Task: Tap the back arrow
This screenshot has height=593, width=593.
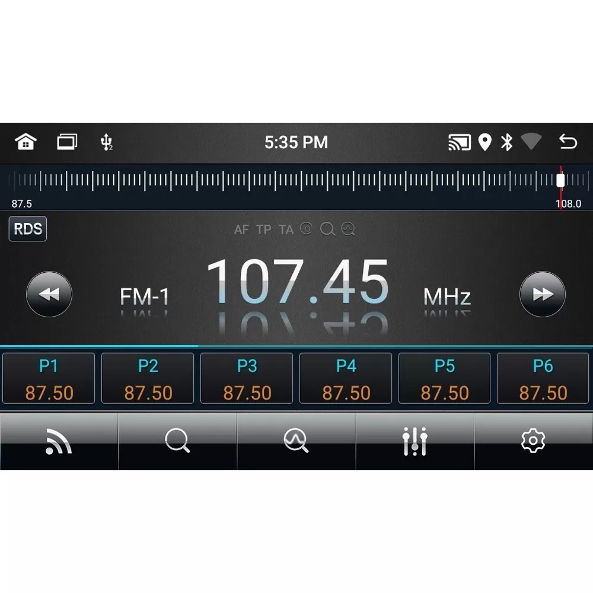Action: [x=567, y=142]
